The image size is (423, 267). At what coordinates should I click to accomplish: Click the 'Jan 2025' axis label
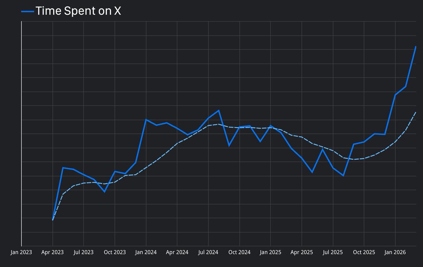270,252
